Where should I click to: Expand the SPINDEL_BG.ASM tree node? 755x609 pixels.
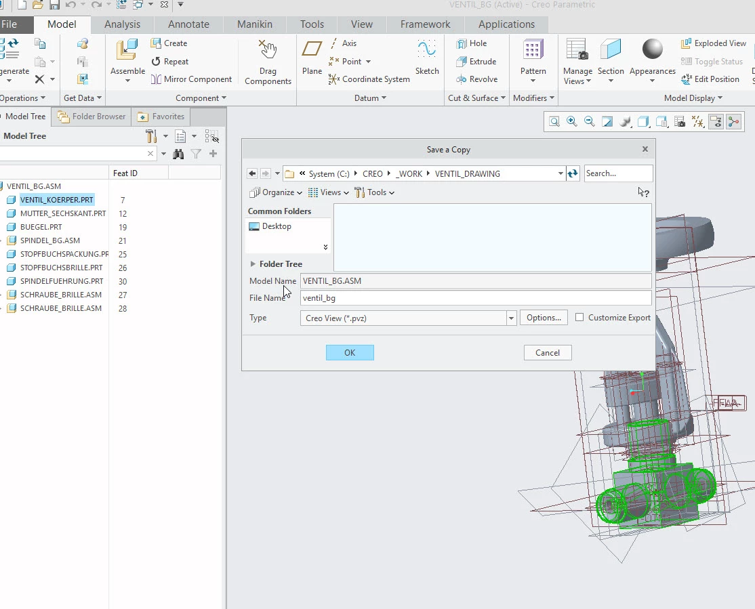coord(2,240)
